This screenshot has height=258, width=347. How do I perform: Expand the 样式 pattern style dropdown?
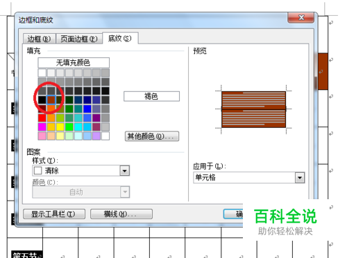pos(125,171)
